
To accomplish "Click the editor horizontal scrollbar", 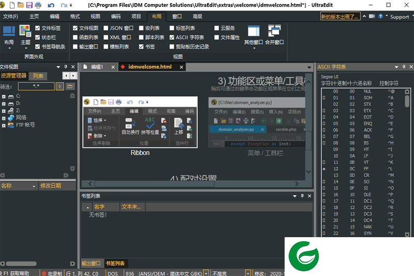I will [193, 184].
